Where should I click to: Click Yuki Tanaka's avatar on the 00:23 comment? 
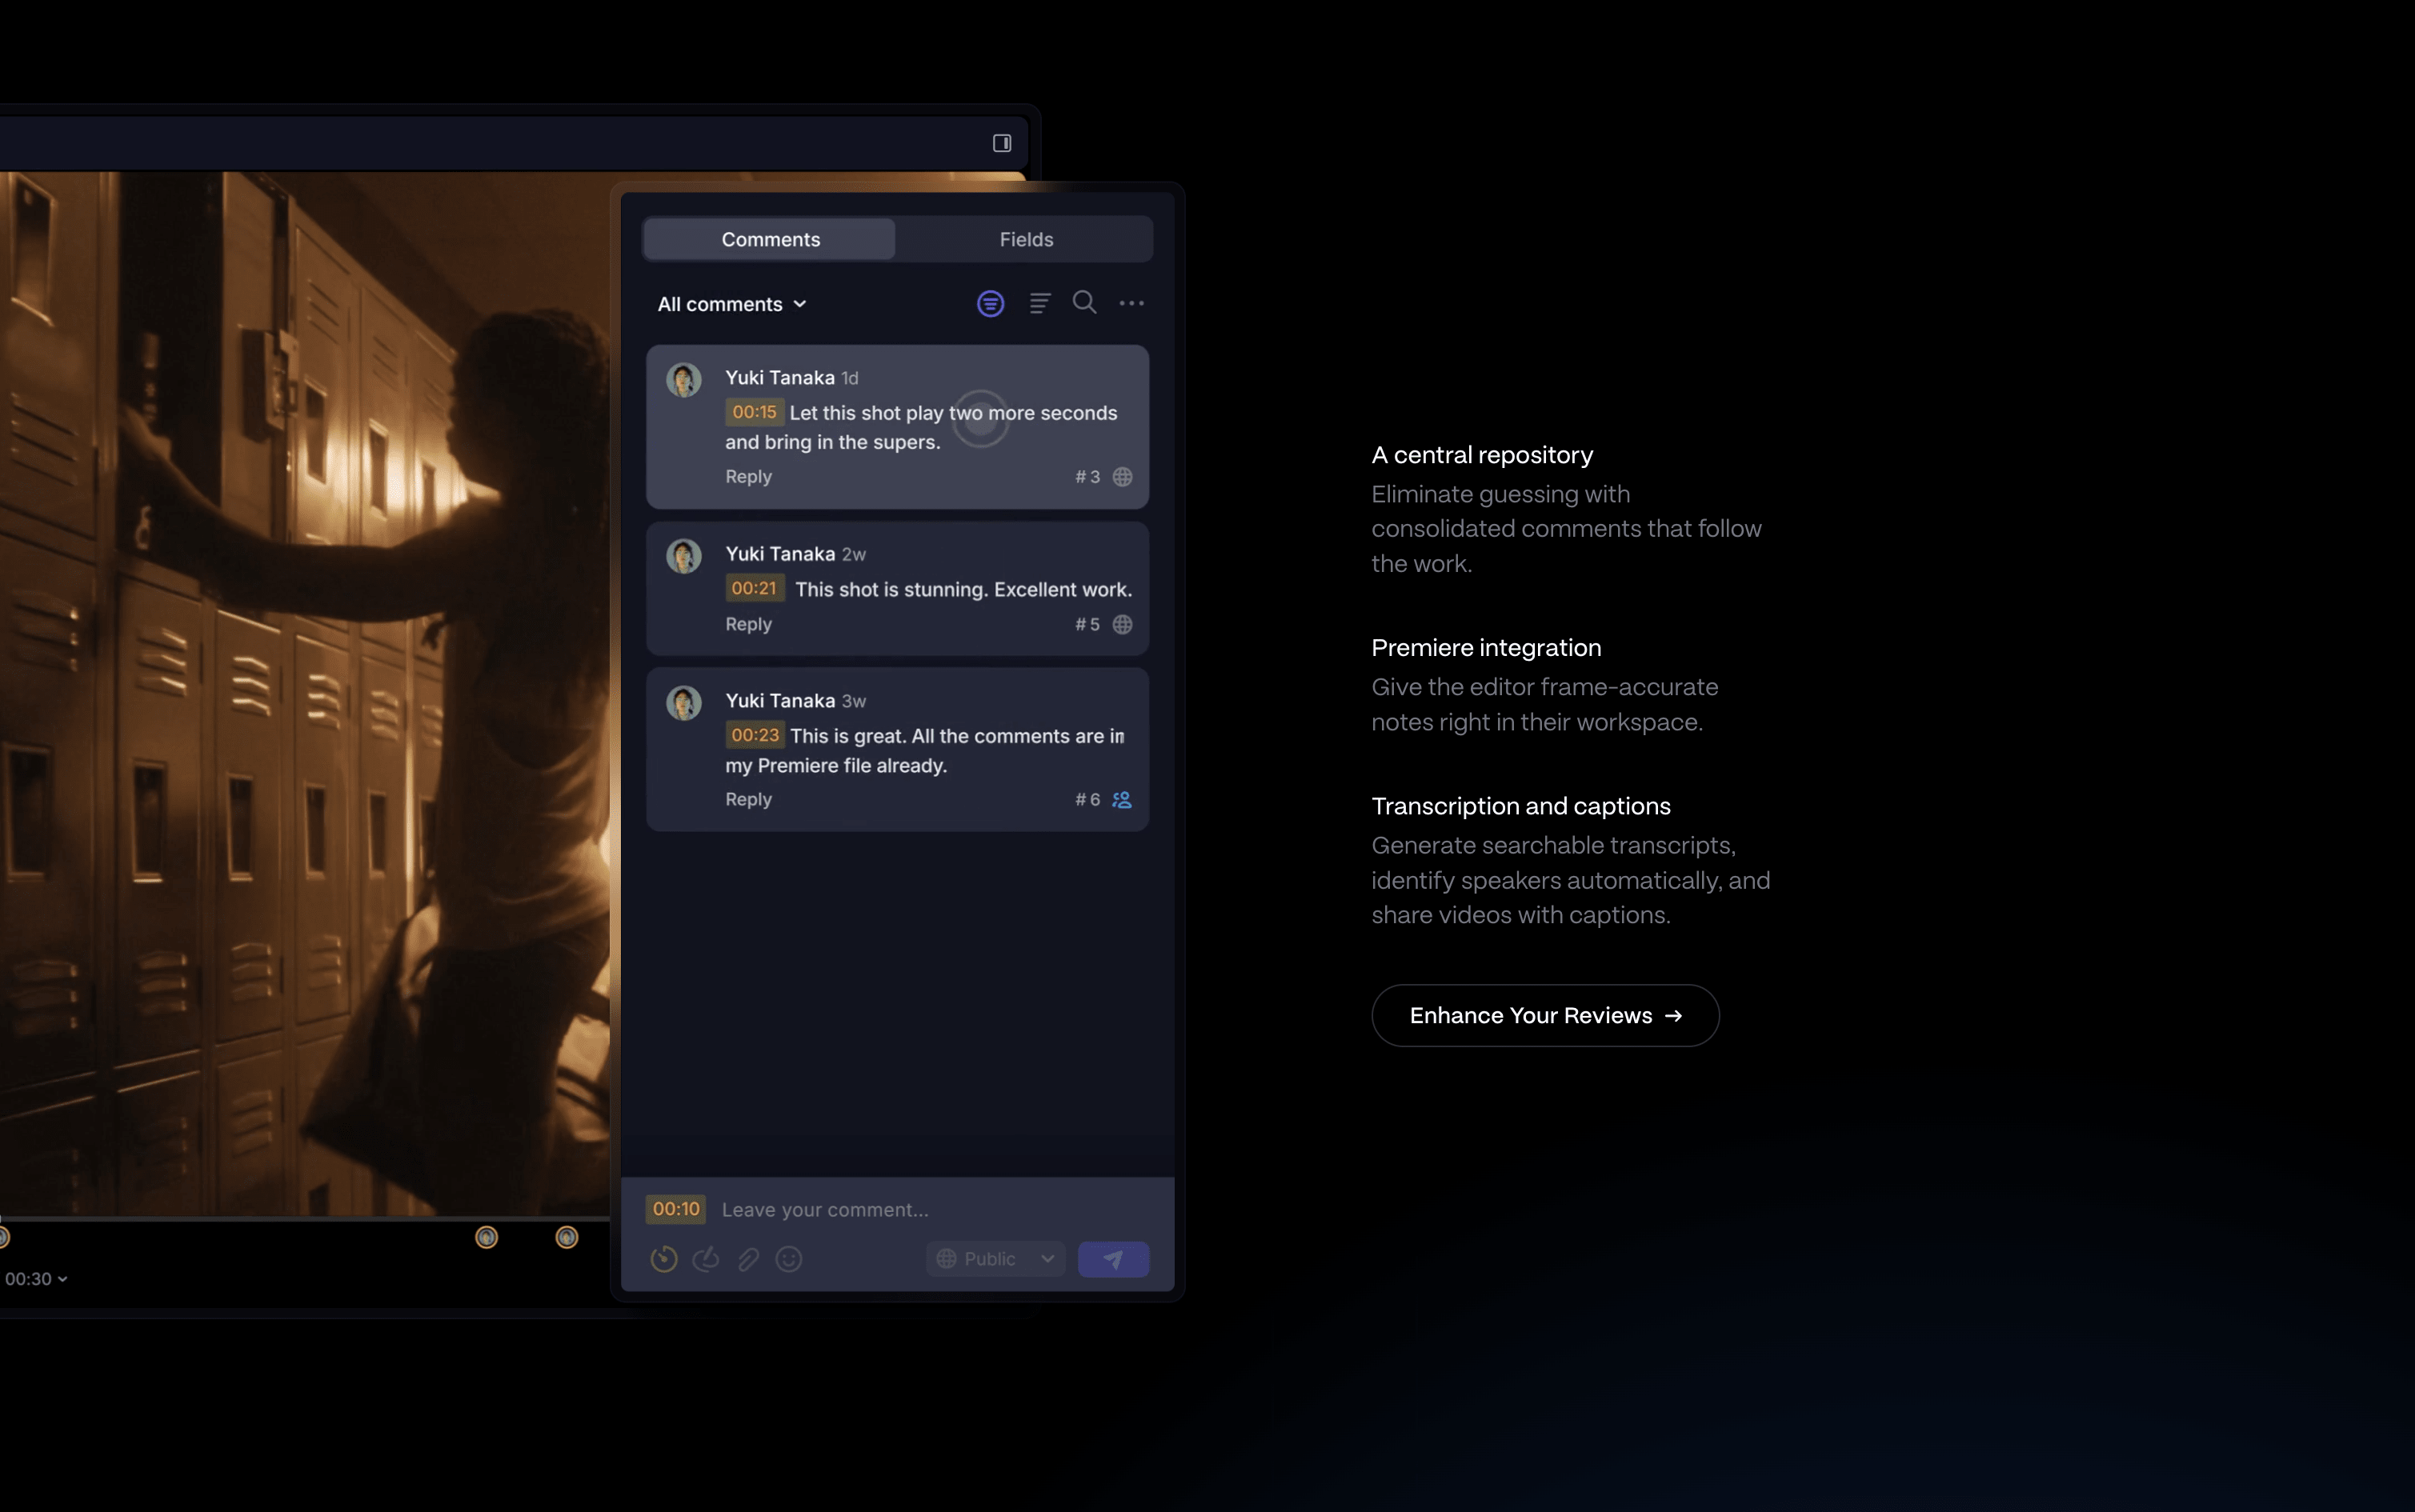click(x=684, y=703)
